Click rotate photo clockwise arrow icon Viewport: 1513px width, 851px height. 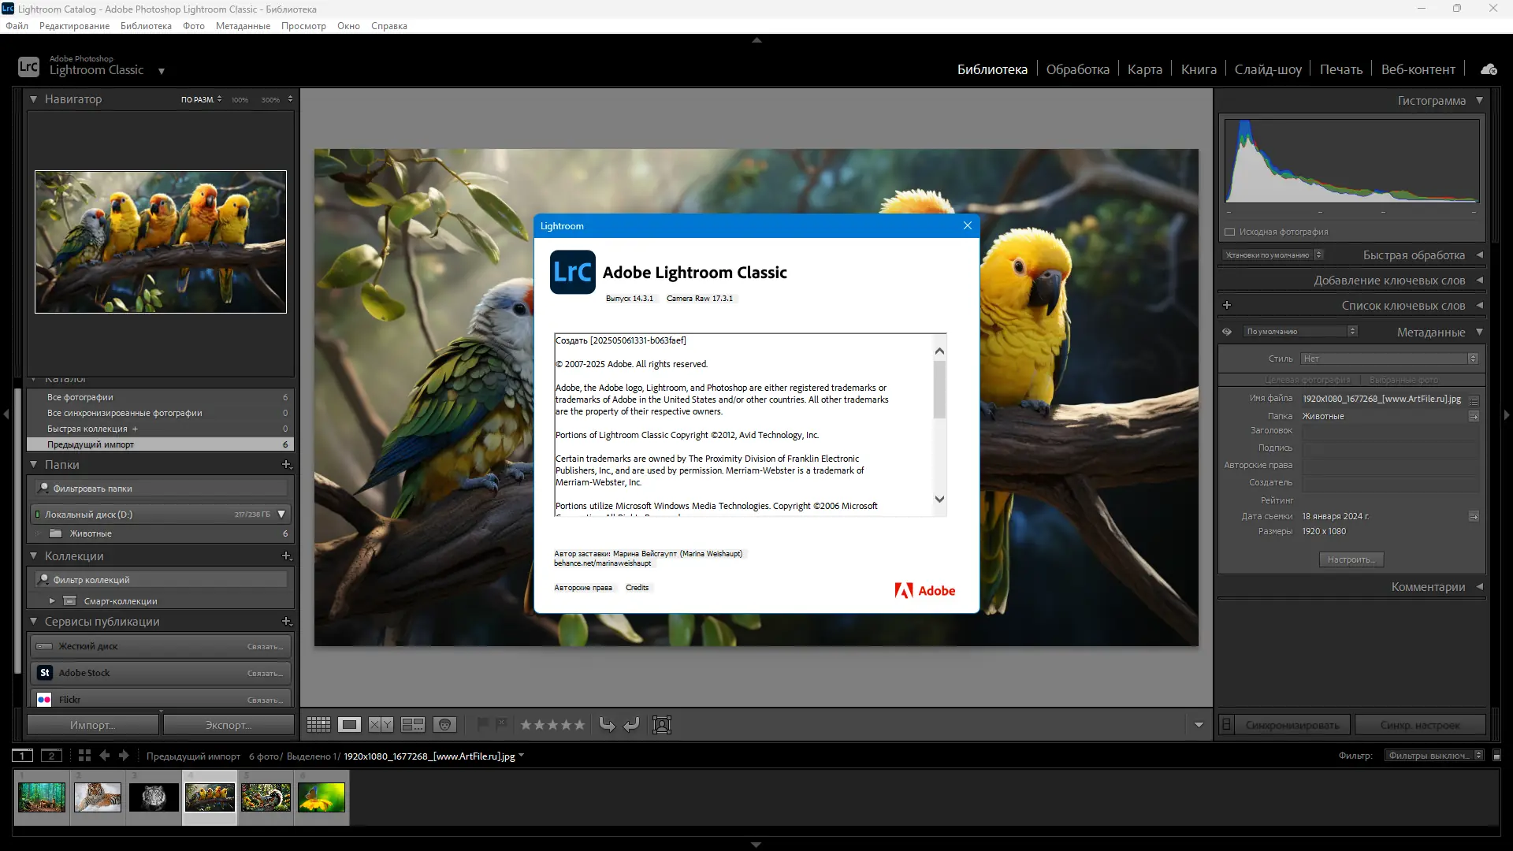[x=631, y=725]
